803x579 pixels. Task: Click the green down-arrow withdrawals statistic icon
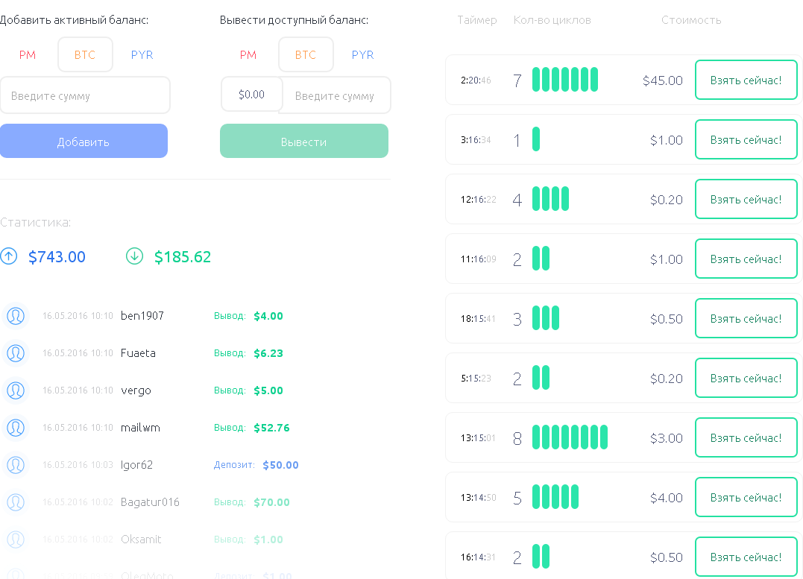134,256
